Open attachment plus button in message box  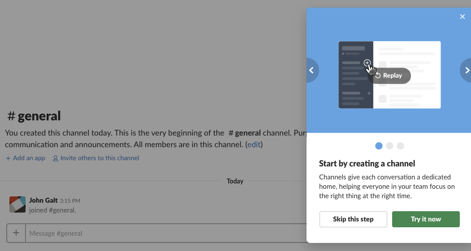(16, 233)
